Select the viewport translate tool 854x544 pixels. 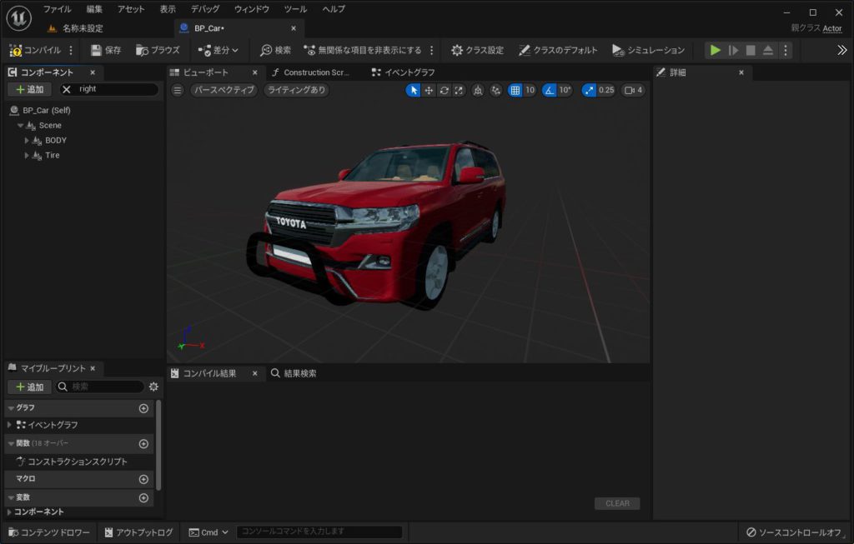pos(429,90)
